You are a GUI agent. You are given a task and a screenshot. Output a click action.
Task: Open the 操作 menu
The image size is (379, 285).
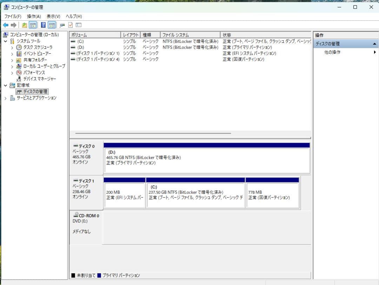tap(33, 16)
